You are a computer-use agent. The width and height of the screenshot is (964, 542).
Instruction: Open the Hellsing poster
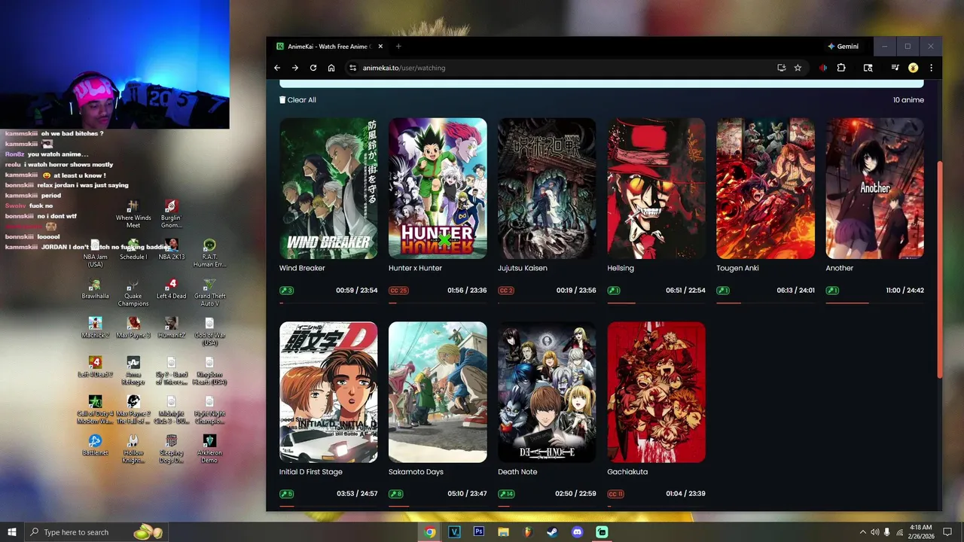(656, 188)
